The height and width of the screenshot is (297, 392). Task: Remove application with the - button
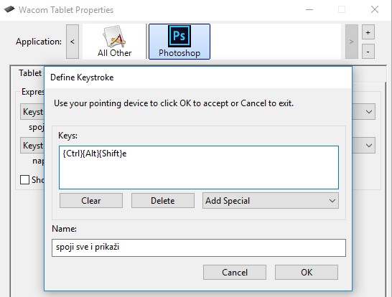coord(368,52)
